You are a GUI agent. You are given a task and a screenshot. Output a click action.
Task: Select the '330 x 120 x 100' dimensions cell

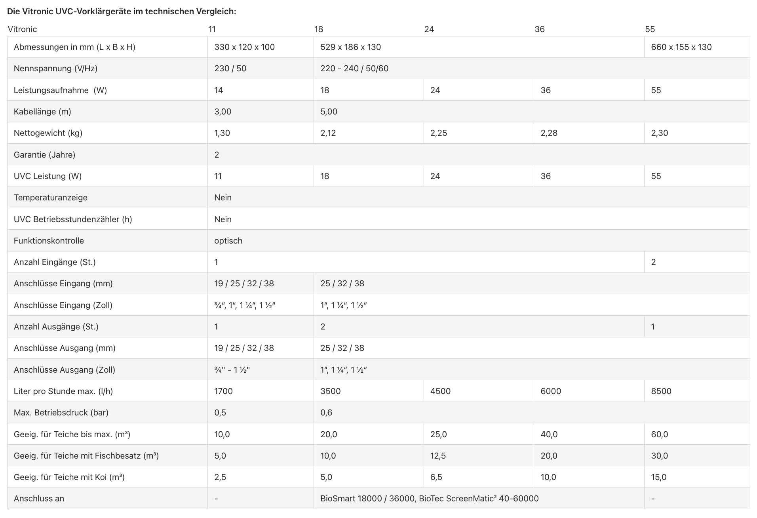244,47
